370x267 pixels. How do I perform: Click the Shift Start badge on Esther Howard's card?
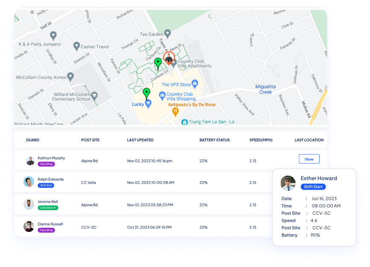(313, 187)
